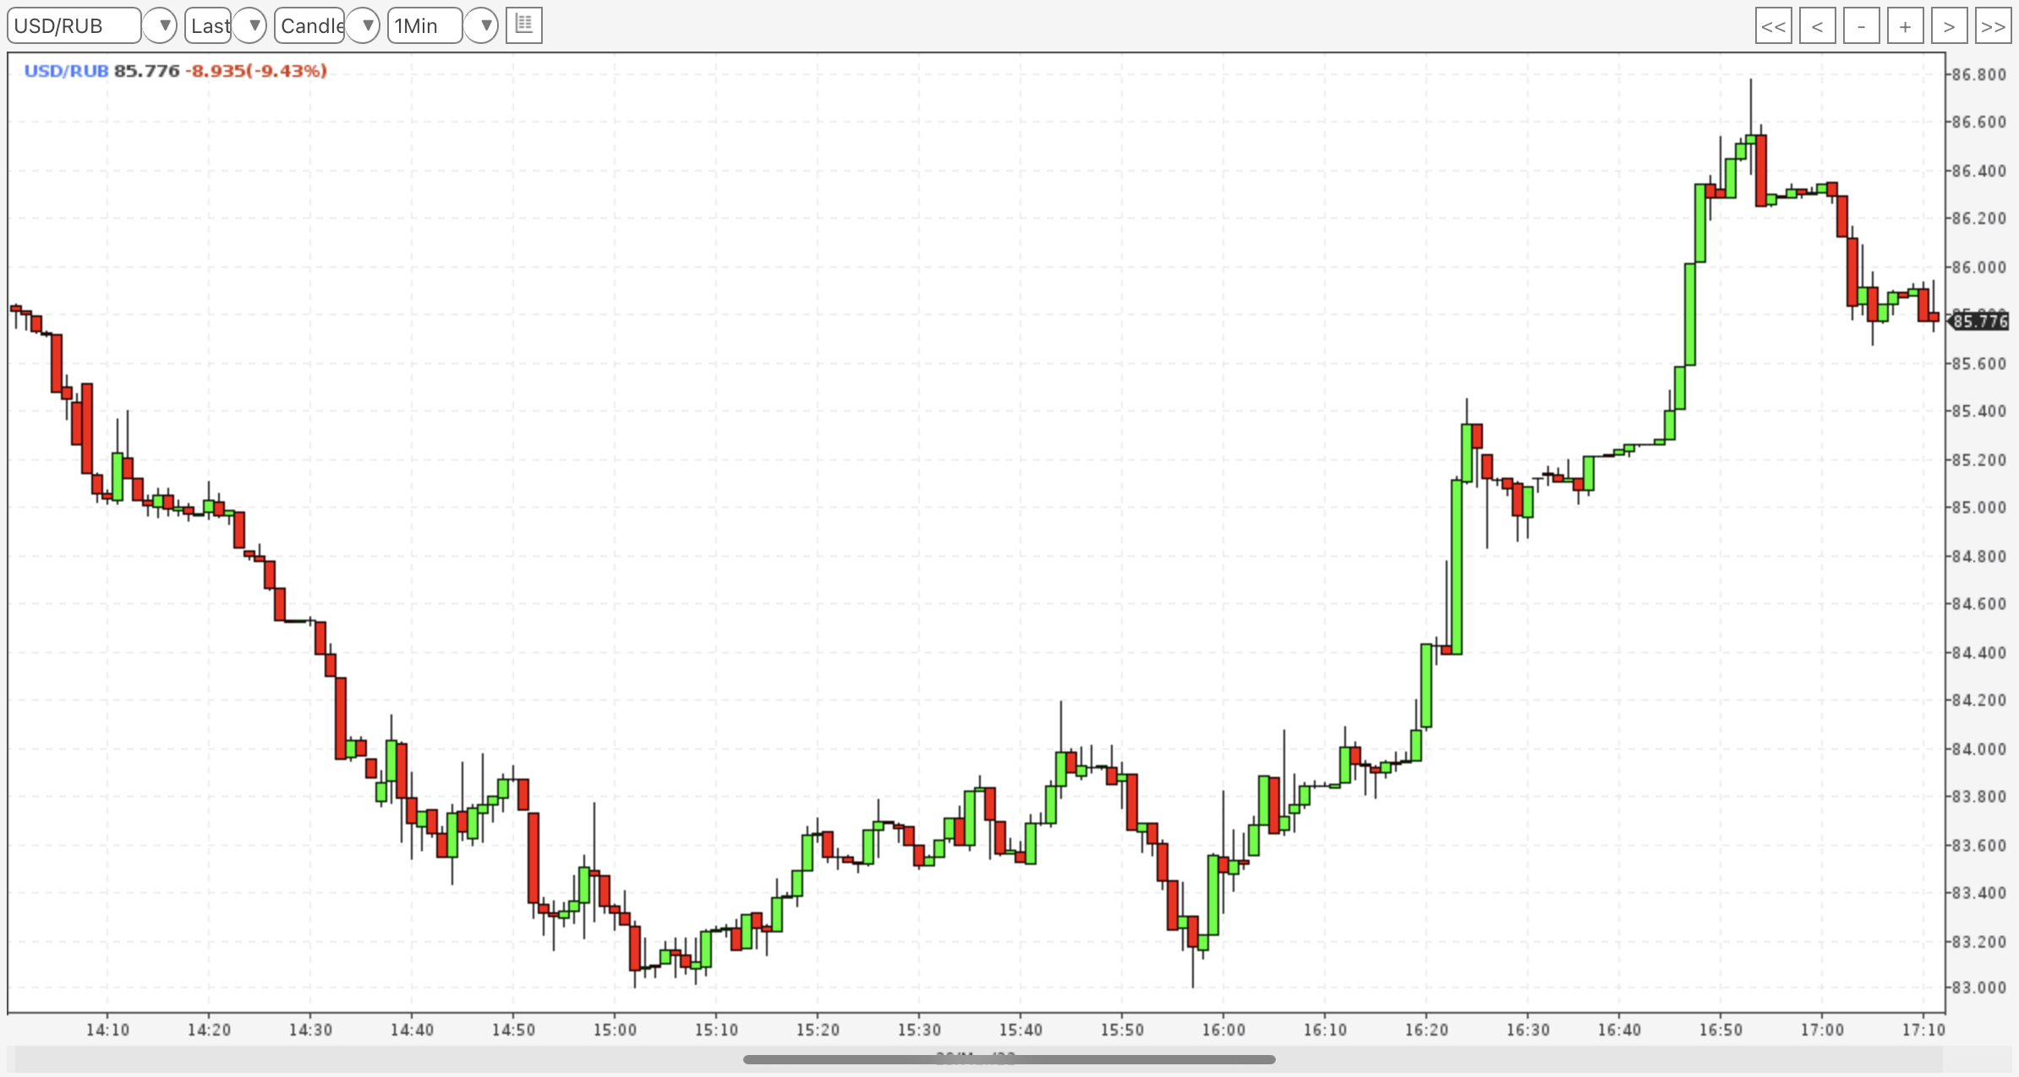
Task: Jump to earliest data with << button
Action: [x=1773, y=26]
